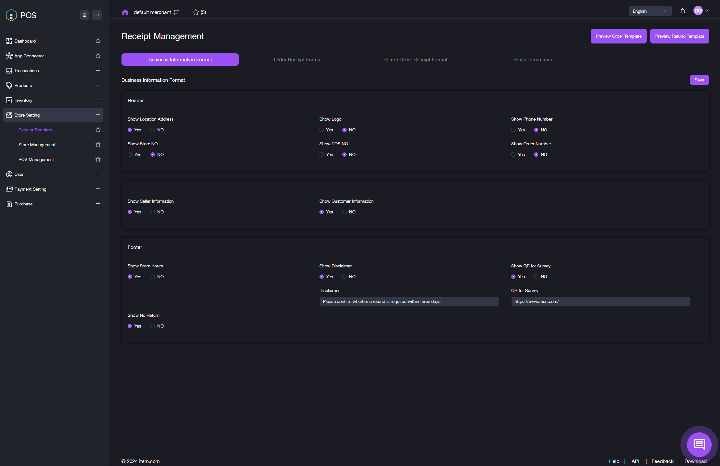
Task: Click the apps grid icon in the sidebar
Action: point(84,15)
